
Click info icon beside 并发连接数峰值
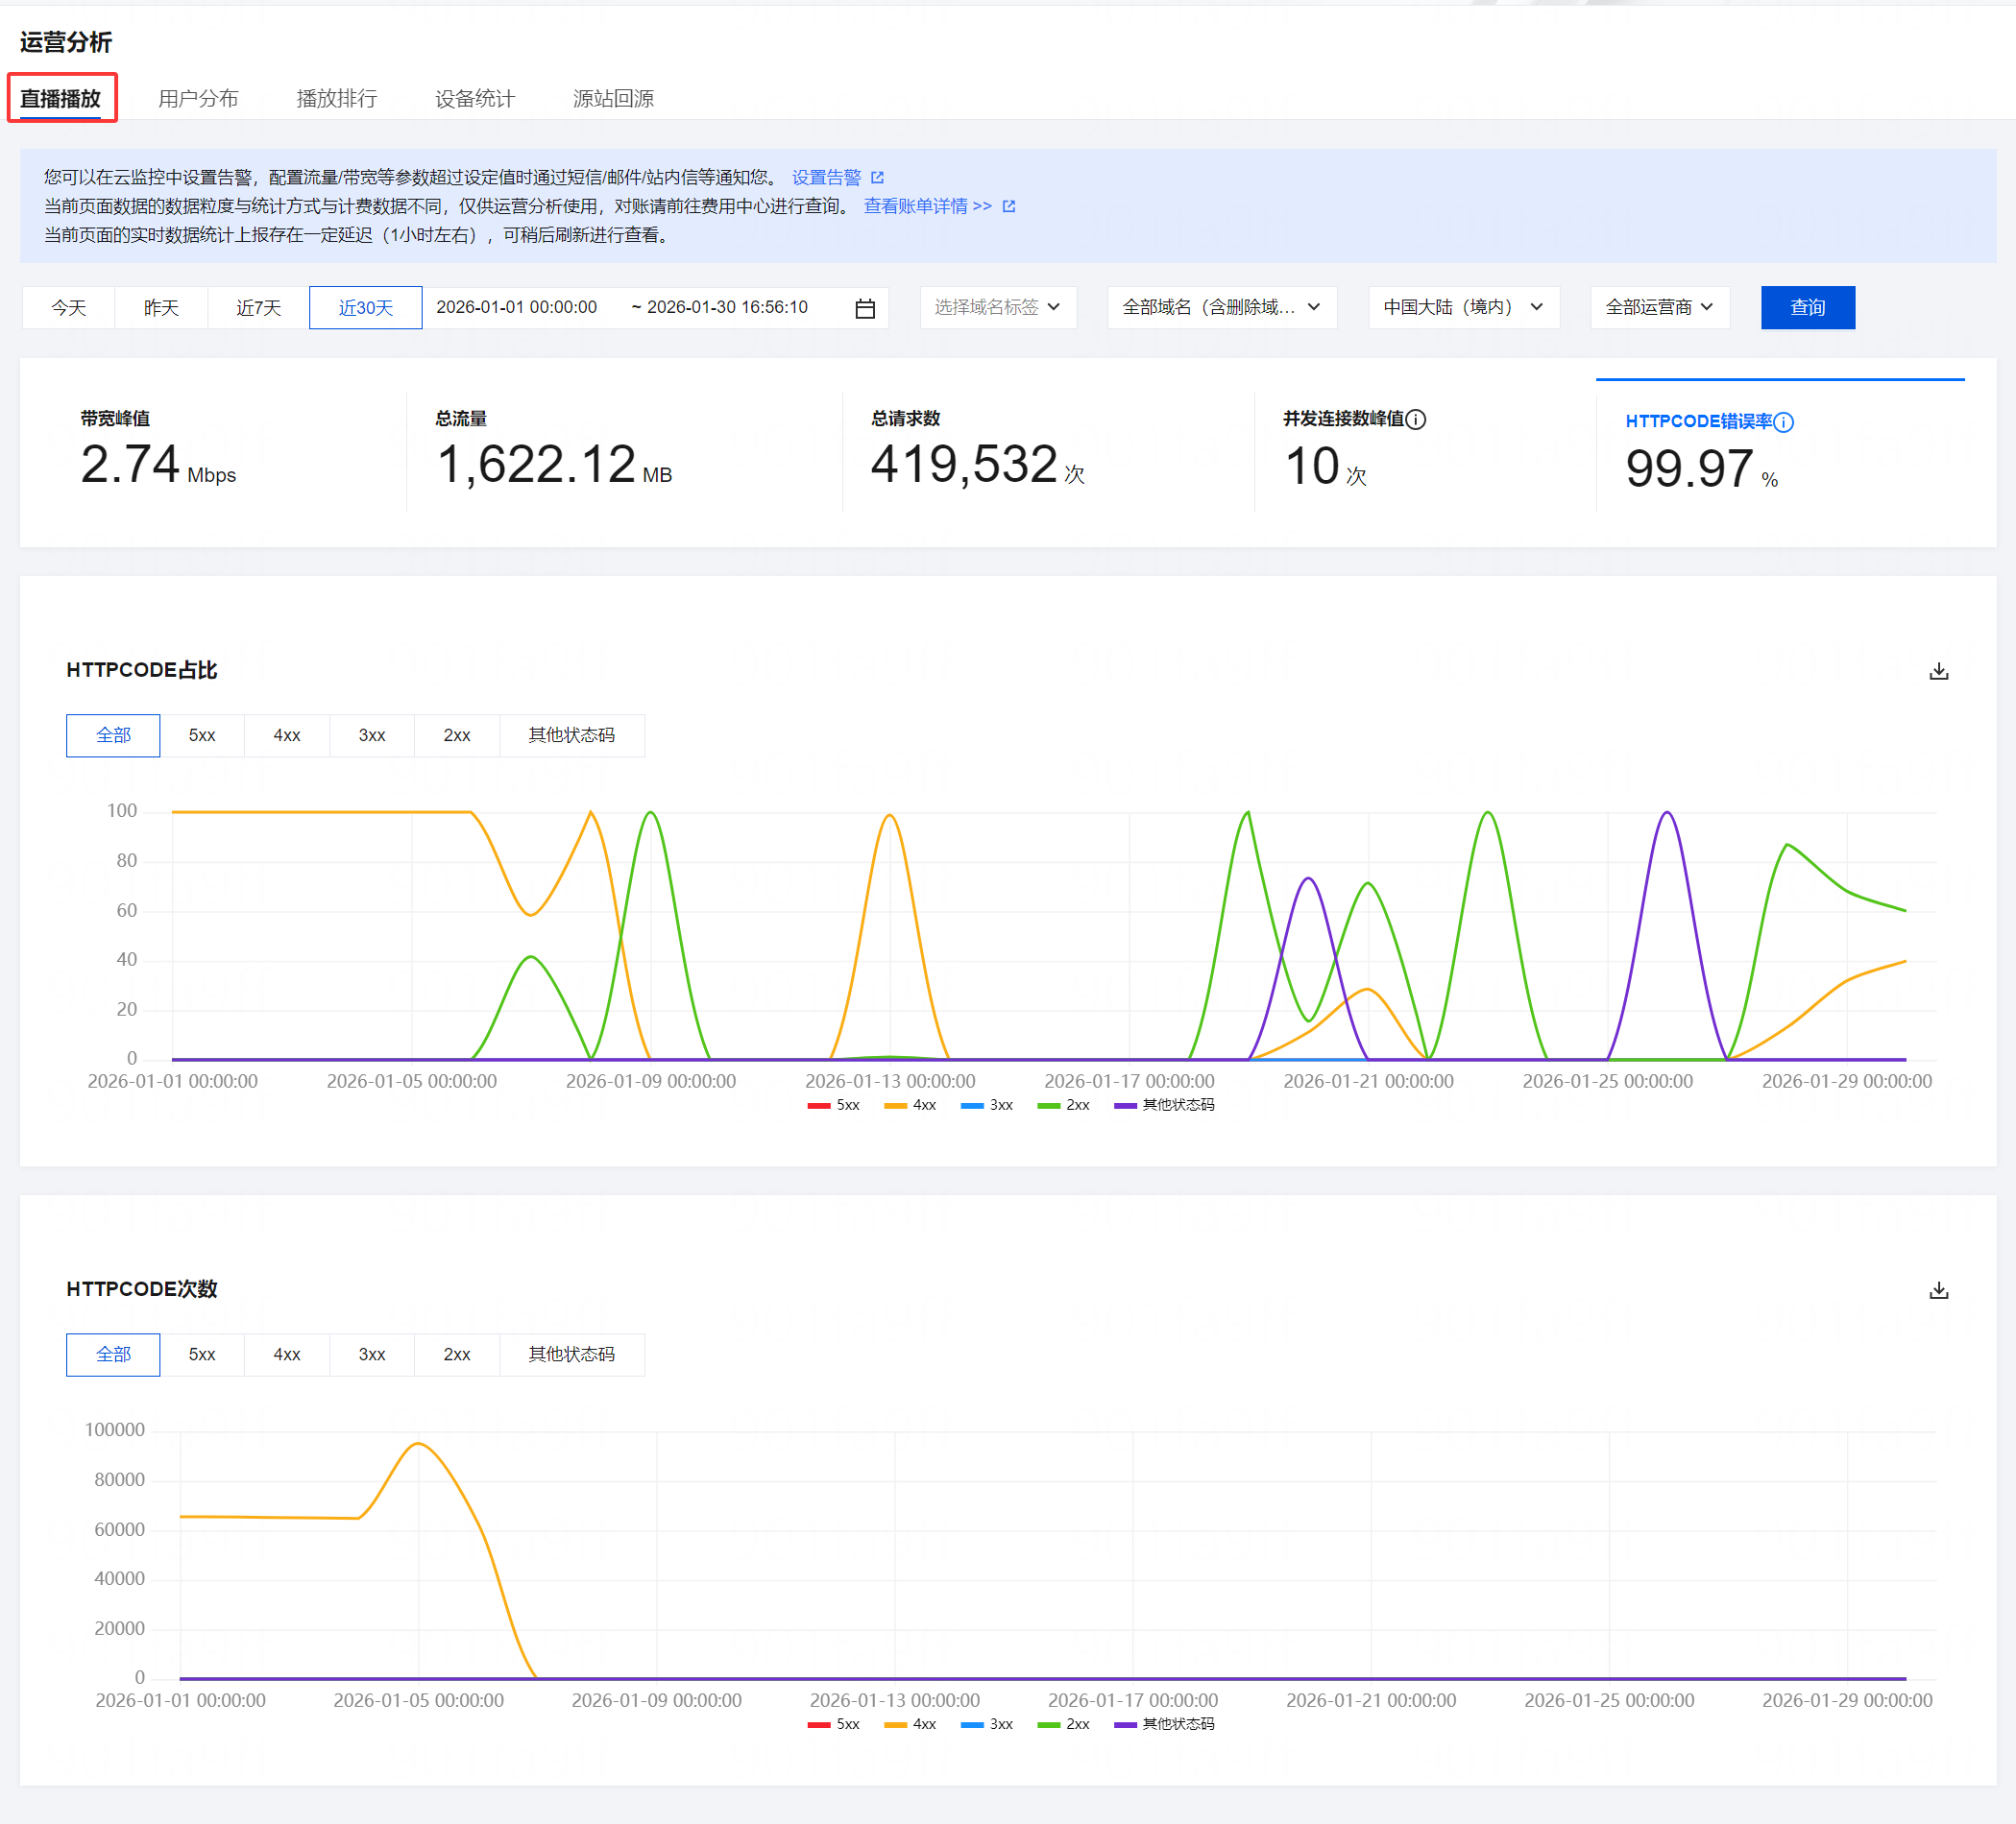coord(1416,419)
